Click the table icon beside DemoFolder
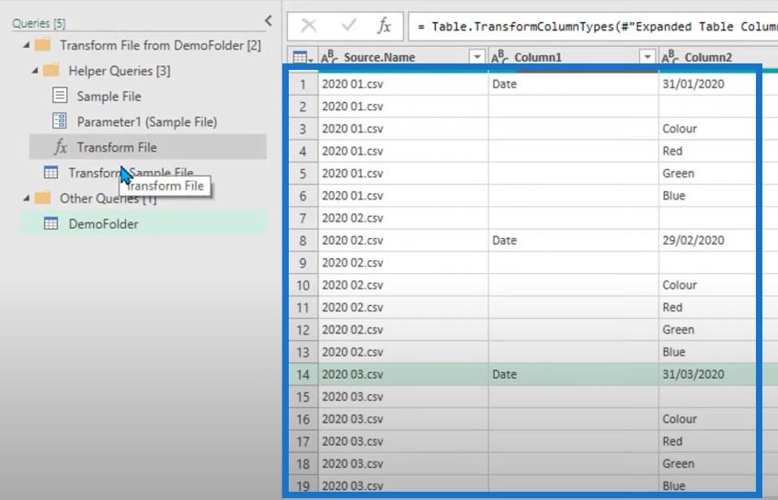 (51, 223)
